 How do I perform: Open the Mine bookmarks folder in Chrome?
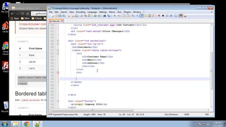[25, 18]
